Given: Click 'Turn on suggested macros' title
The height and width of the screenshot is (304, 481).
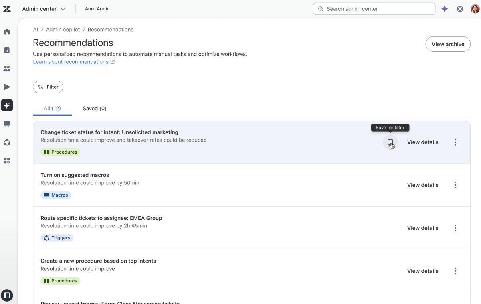Looking at the screenshot, I should pyautogui.click(x=75, y=175).
